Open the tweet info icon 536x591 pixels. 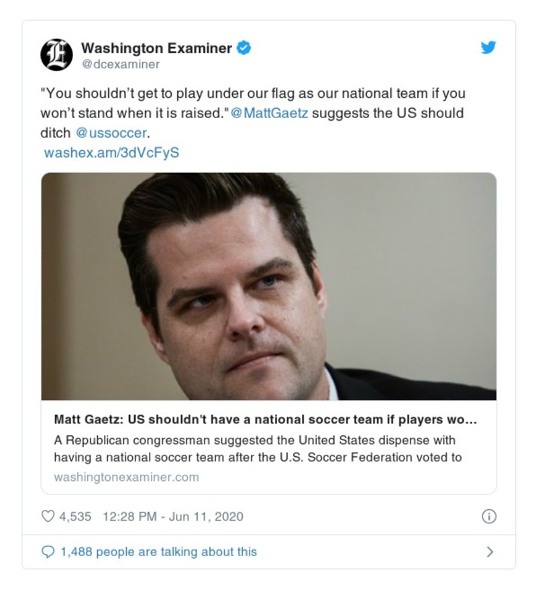coord(489,517)
